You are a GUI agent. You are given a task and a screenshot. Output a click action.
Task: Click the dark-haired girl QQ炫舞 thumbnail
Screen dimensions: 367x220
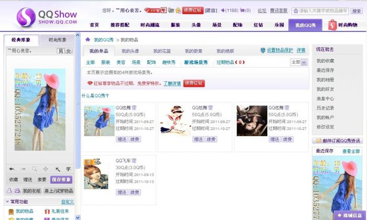click(252, 120)
